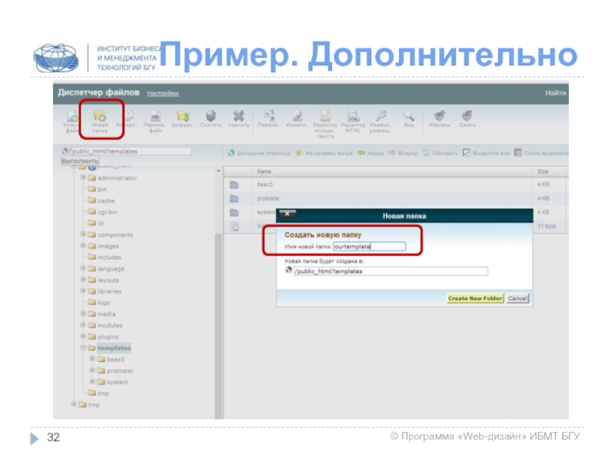Select the beez3 row in file list
Screen dimensions: 615x461
(x=395, y=184)
